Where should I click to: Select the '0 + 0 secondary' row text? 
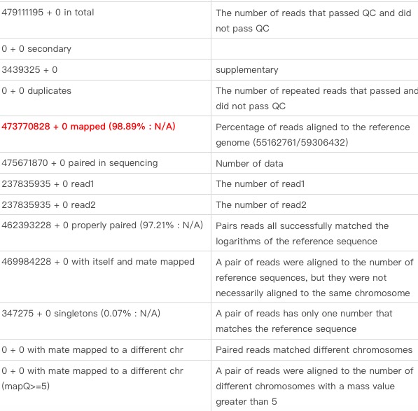coord(36,49)
